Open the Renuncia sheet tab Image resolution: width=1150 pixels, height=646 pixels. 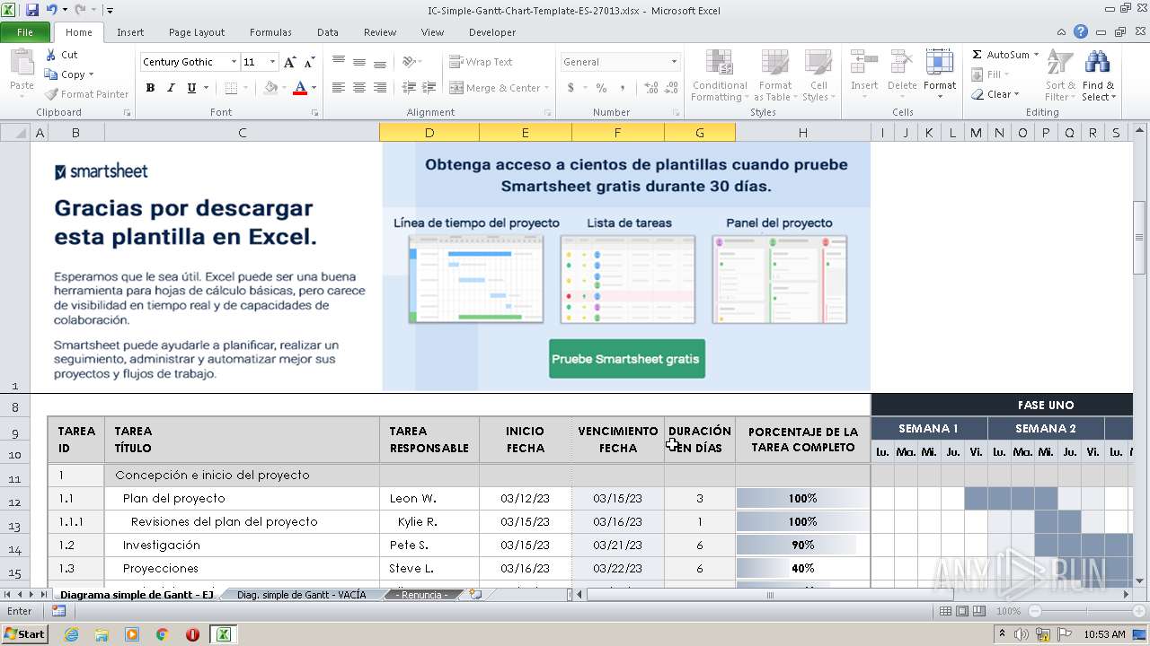422,595
